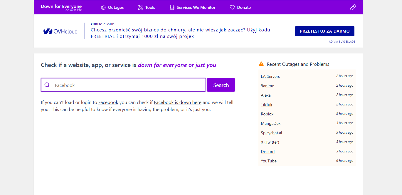Image resolution: width=402 pixels, height=195 pixels.
Task: Click the flame icon beside Outages
Action: [103, 7]
